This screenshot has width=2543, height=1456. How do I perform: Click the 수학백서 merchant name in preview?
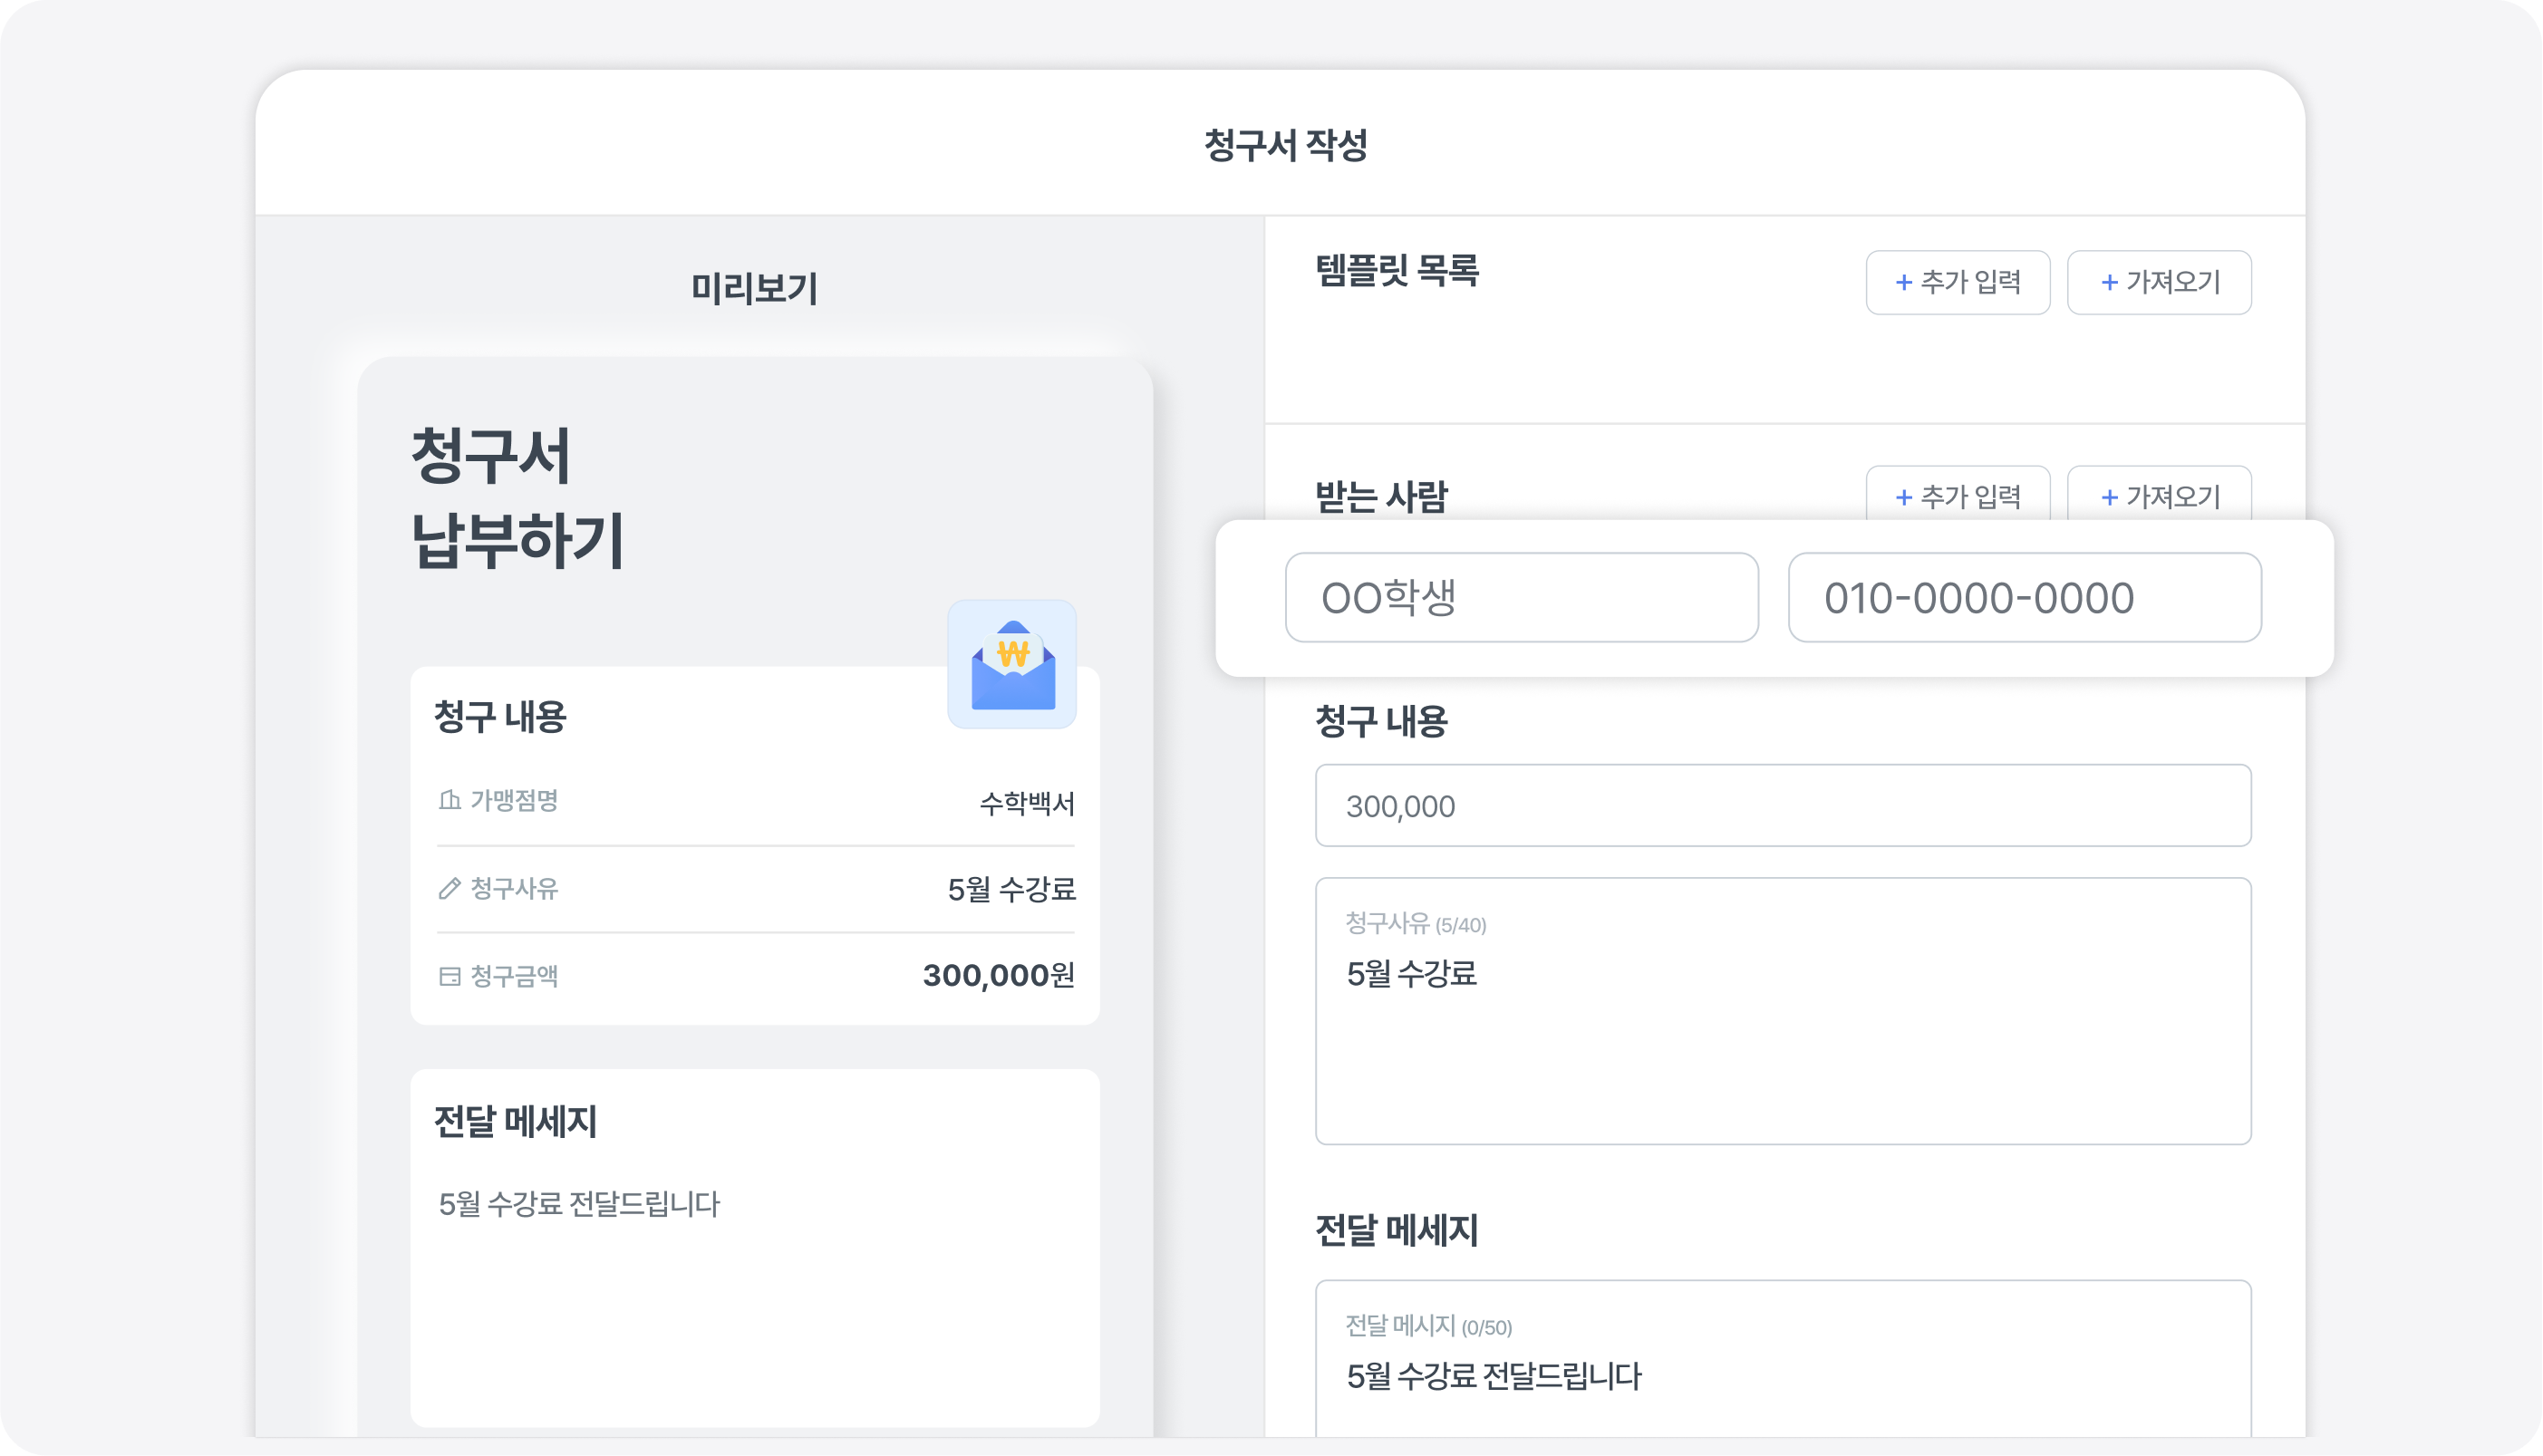coord(1026,803)
